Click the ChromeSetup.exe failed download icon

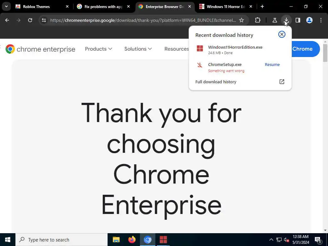point(200,65)
